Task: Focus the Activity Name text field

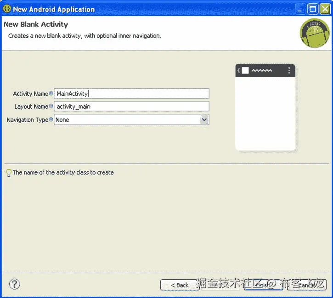Action: click(131, 94)
